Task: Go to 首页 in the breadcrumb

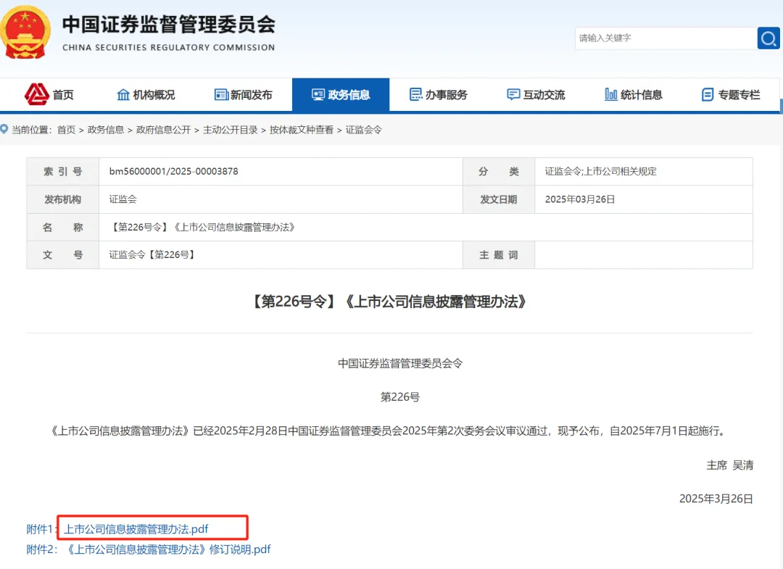Action: coord(66,130)
